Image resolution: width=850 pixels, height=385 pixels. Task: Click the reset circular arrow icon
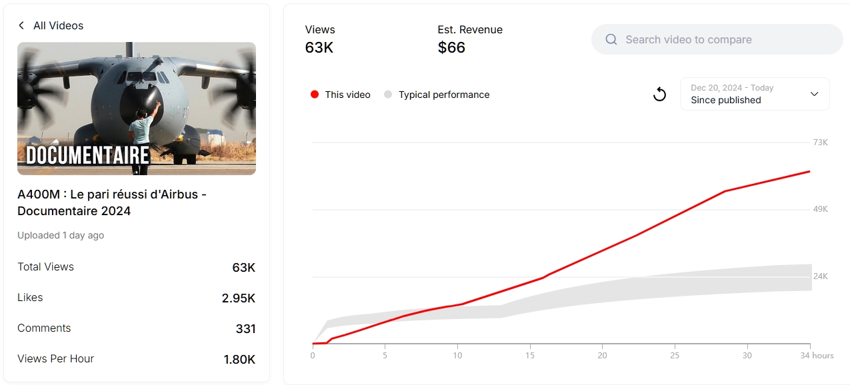659,94
